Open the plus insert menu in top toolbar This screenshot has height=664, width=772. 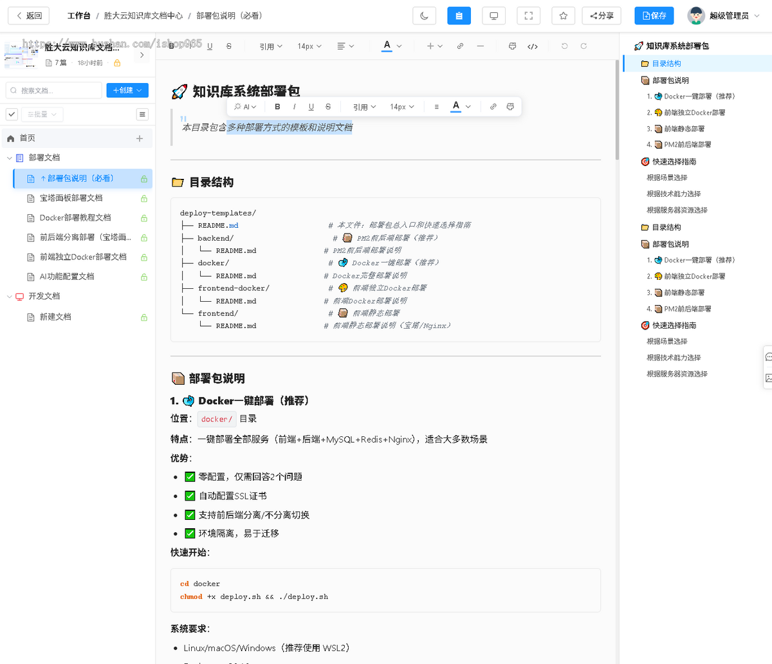[x=435, y=46]
